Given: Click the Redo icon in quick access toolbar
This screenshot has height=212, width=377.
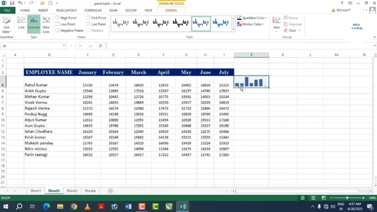Looking at the screenshot, I should coord(31,3).
